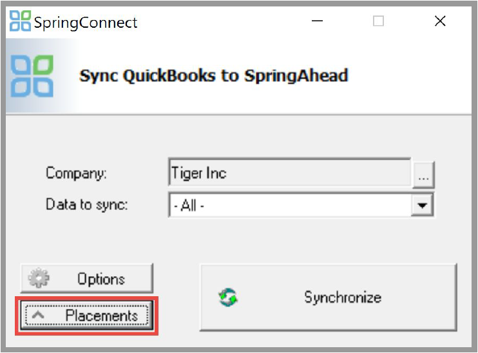Click the SpringConnect title bar app icon
Image resolution: width=478 pixels, height=353 pixels.
(20, 21)
